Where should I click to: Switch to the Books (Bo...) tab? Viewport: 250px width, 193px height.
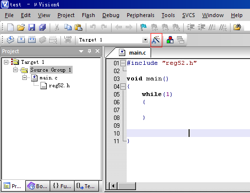pyautogui.click(x=38, y=186)
